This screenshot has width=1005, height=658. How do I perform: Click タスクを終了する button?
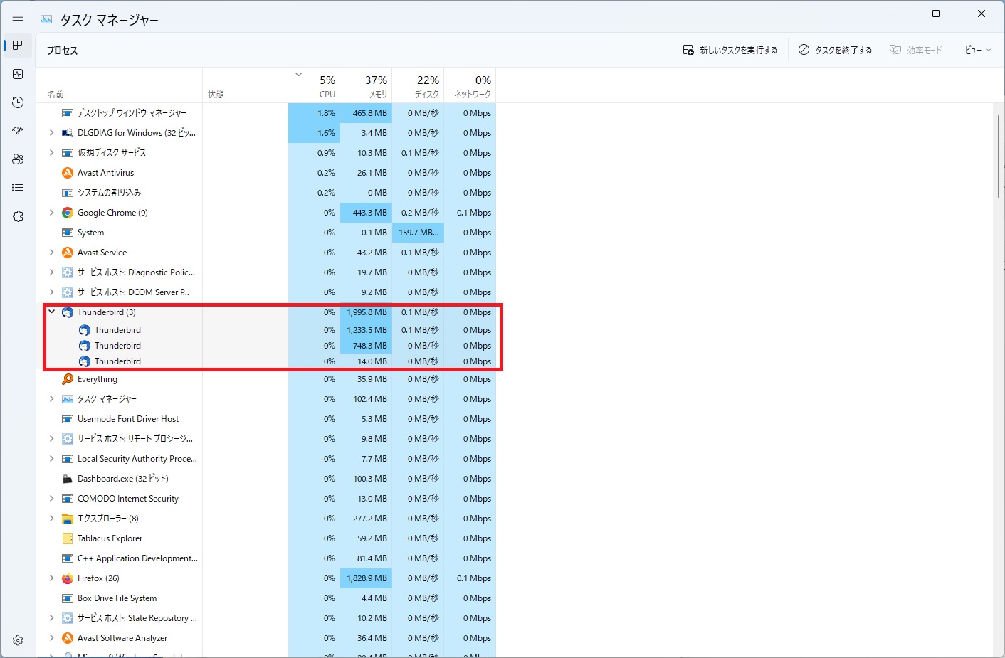tap(835, 50)
